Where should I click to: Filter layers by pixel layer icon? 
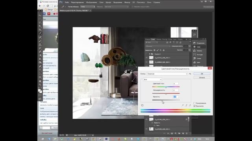167,42
